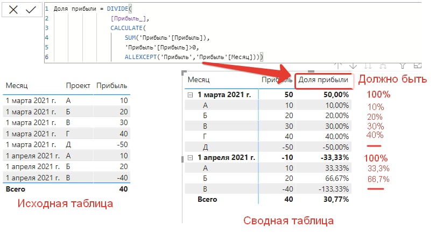Select source table value '-50' for project Д
The image size is (443, 234).
(122, 144)
